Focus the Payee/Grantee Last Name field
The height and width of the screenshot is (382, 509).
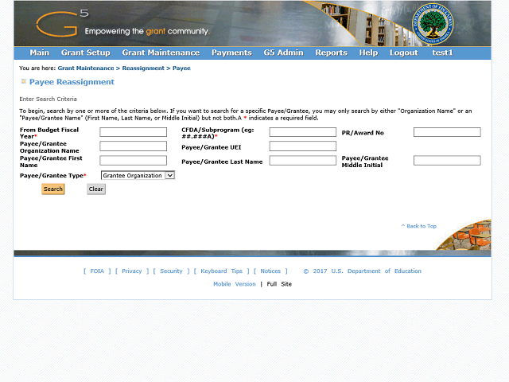(303, 161)
